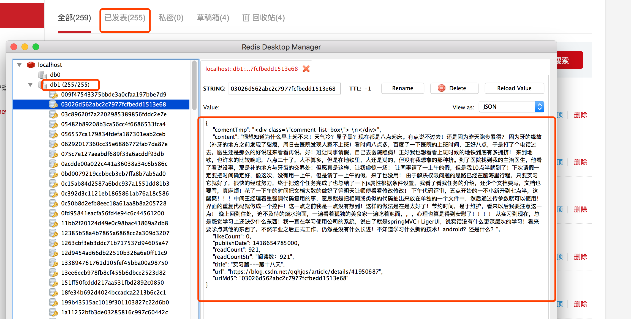
Task: Click the Rename button
Action: pos(402,88)
